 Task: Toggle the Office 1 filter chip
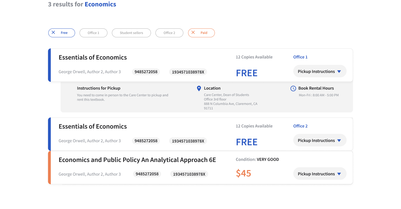point(93,33)
